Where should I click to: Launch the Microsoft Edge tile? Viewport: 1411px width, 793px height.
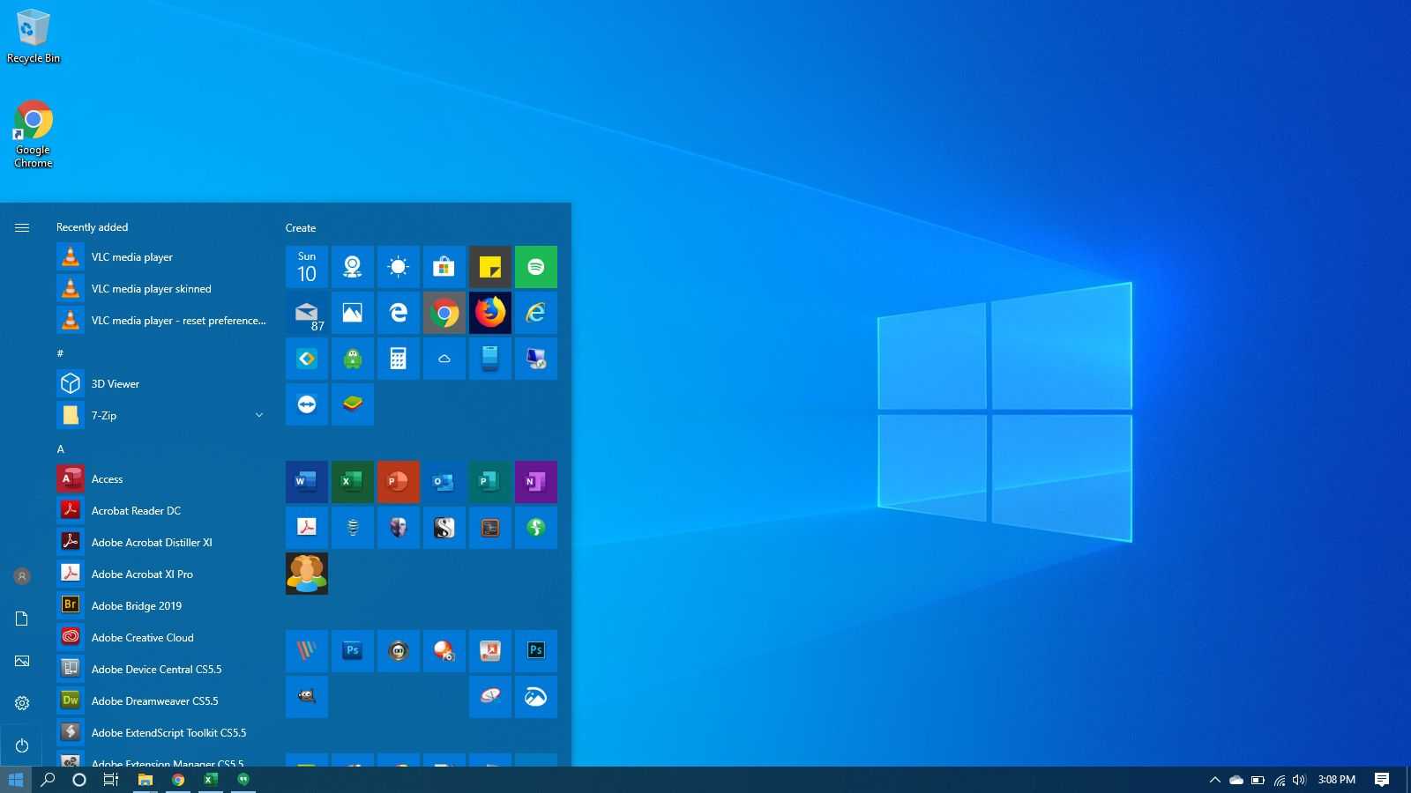pos(399,313)
